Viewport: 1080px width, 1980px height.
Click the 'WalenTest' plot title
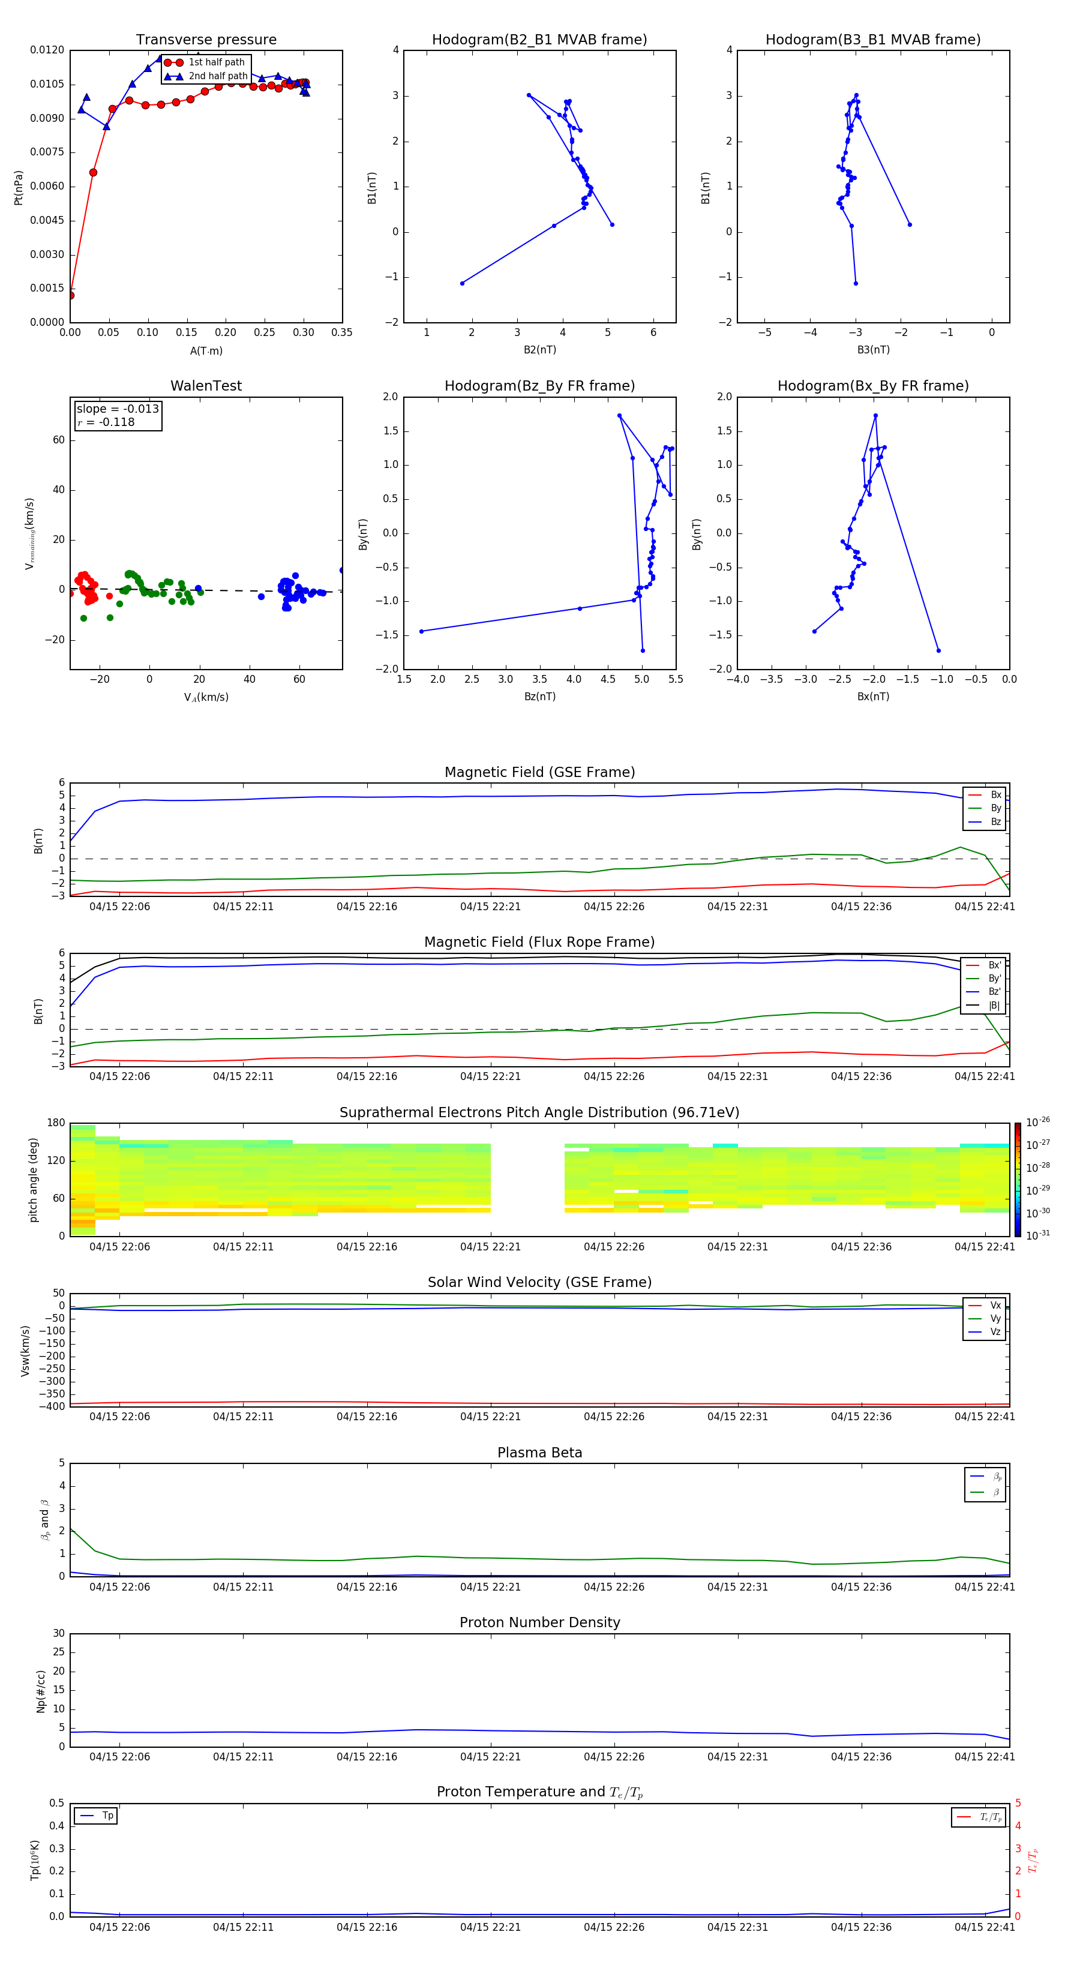point(206,386)
